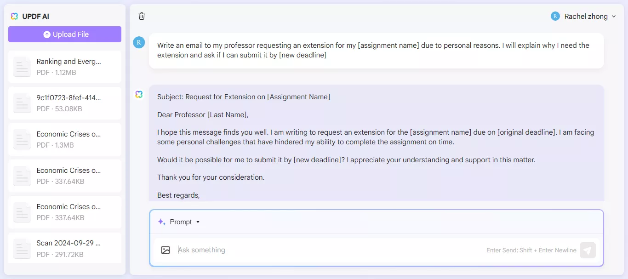628x279 pixels.
Task: Click the send message arrow icon
Action: point(588,250)
